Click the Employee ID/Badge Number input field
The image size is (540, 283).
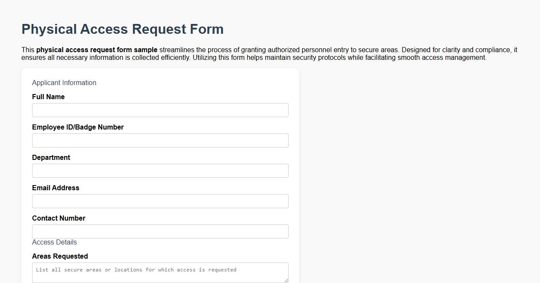160,140
